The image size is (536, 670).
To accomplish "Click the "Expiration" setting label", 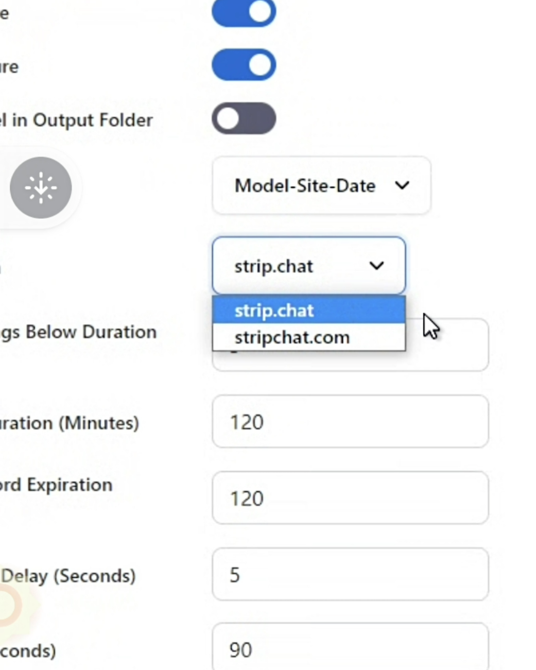I will 70,485.
